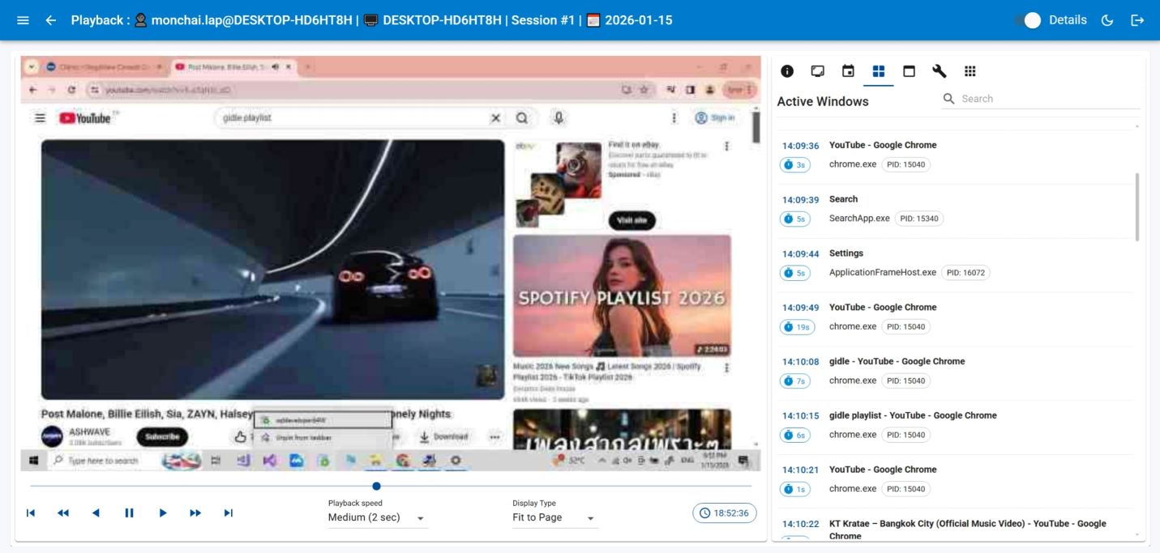Click the logout icon in the top bar

[1137, 20]
